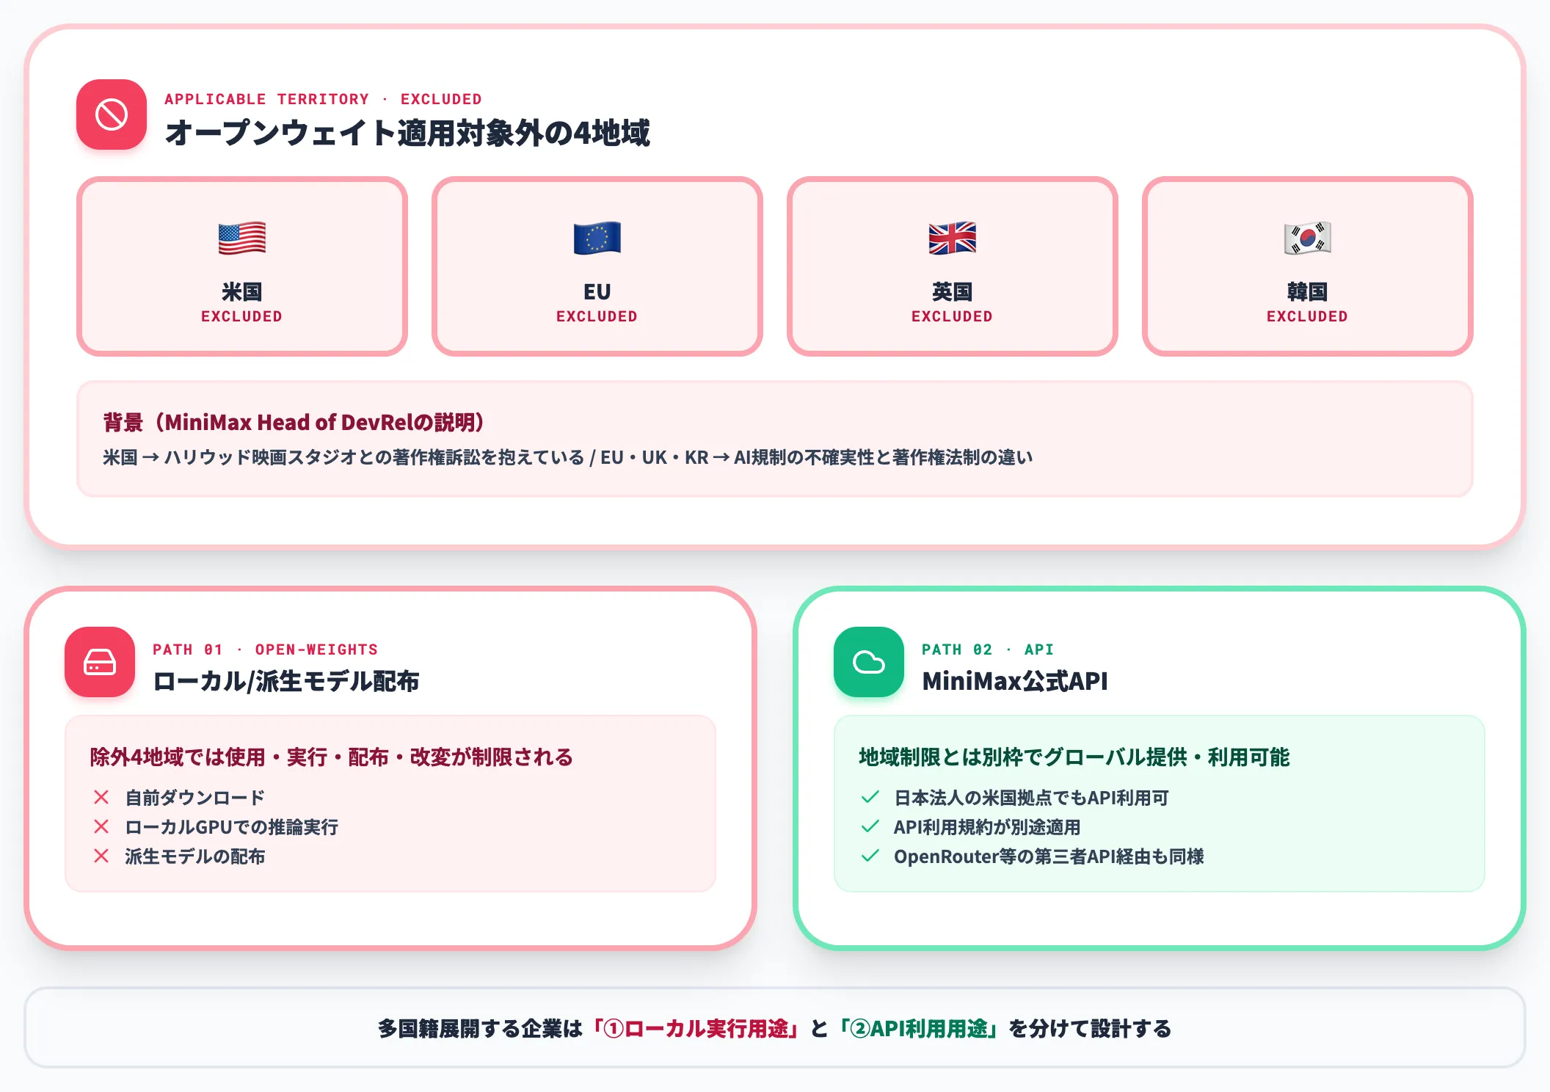Select the 米国 country label

(242, 291)
